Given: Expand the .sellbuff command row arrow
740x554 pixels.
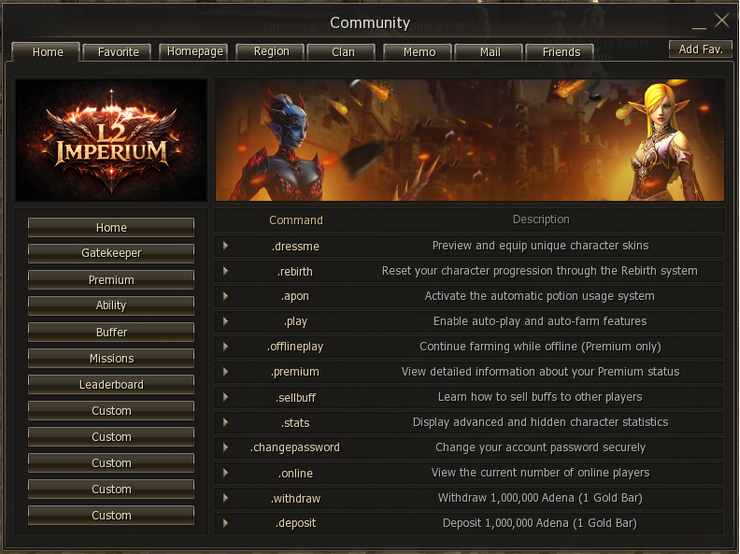Looking at the screenshot, I should (225, 397).
